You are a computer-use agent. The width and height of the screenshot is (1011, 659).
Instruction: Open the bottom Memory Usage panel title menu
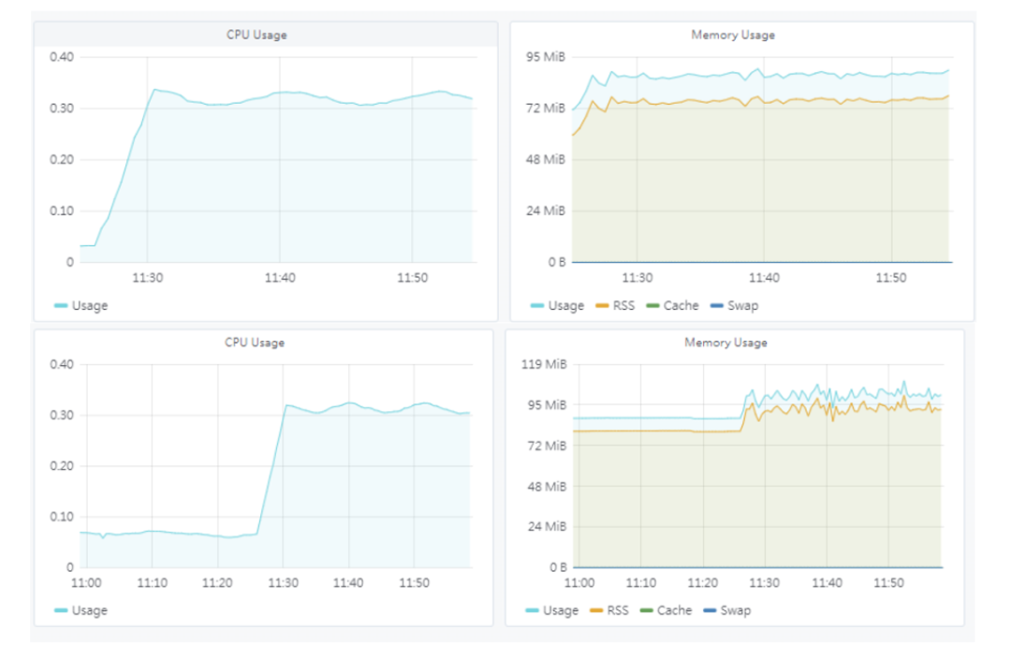pos(725,342)
